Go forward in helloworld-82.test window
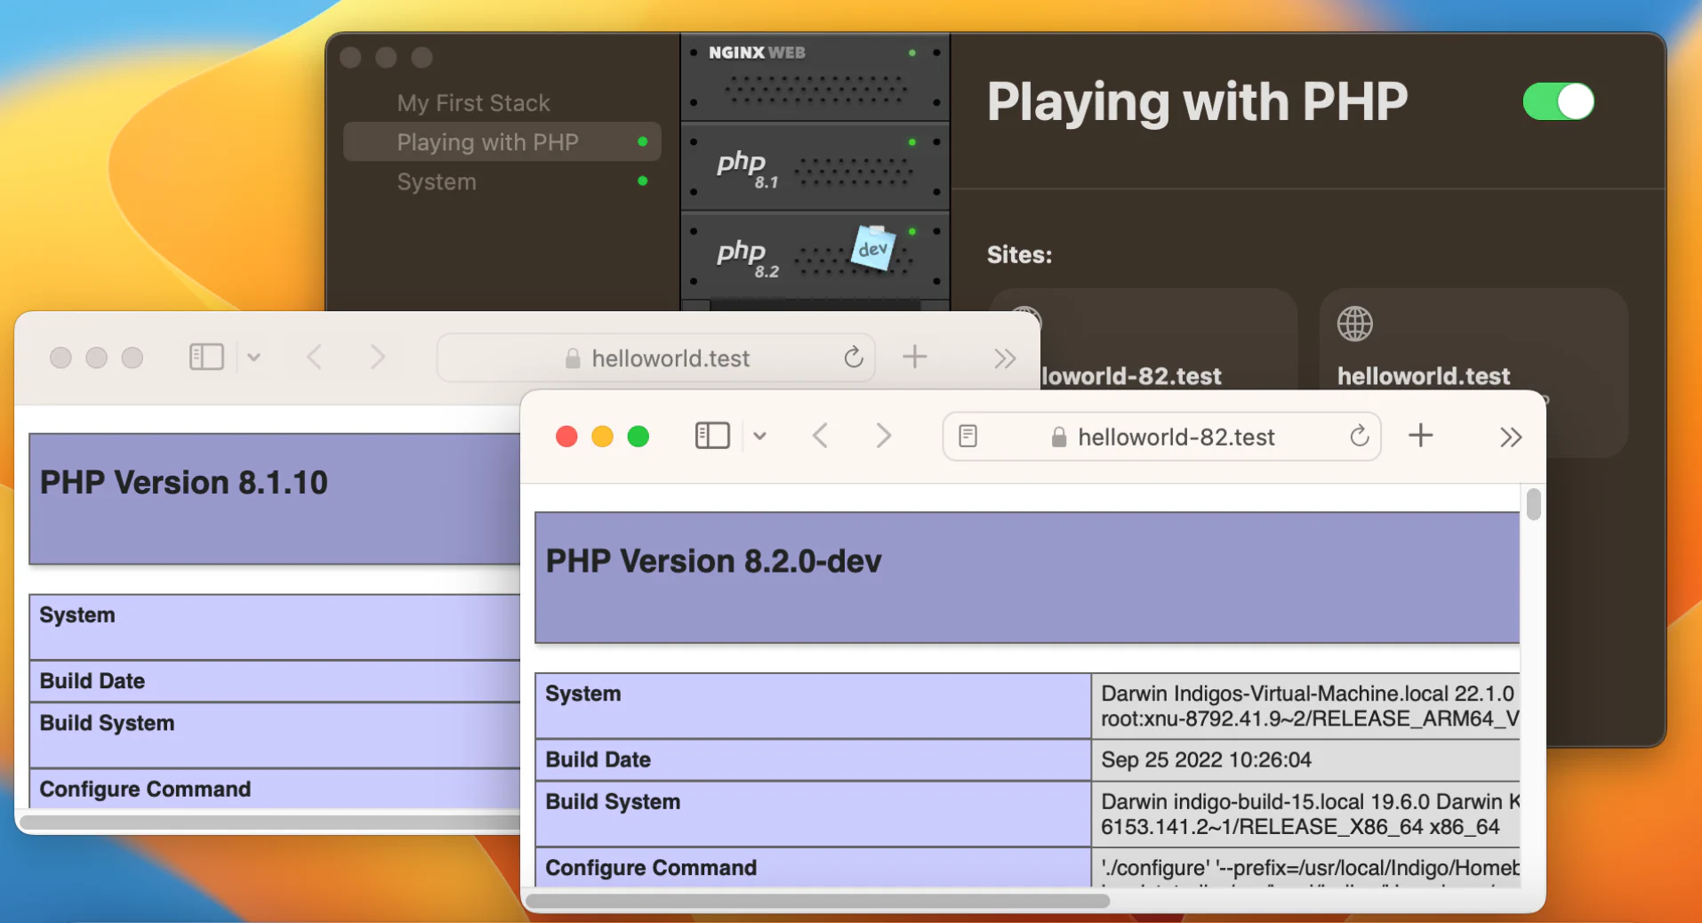The image size is (1702, 923). pos(883,437)
